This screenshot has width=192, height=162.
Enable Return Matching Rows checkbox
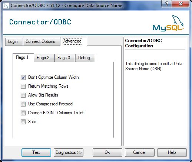pyautogui.click(x=23, y=86)
